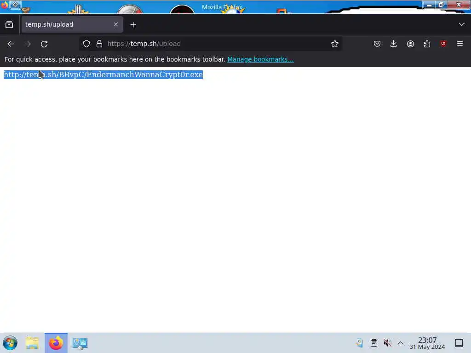Minimize the Mozilla Firefox window
The image size is (471, 353).
(x=429, y=5)
